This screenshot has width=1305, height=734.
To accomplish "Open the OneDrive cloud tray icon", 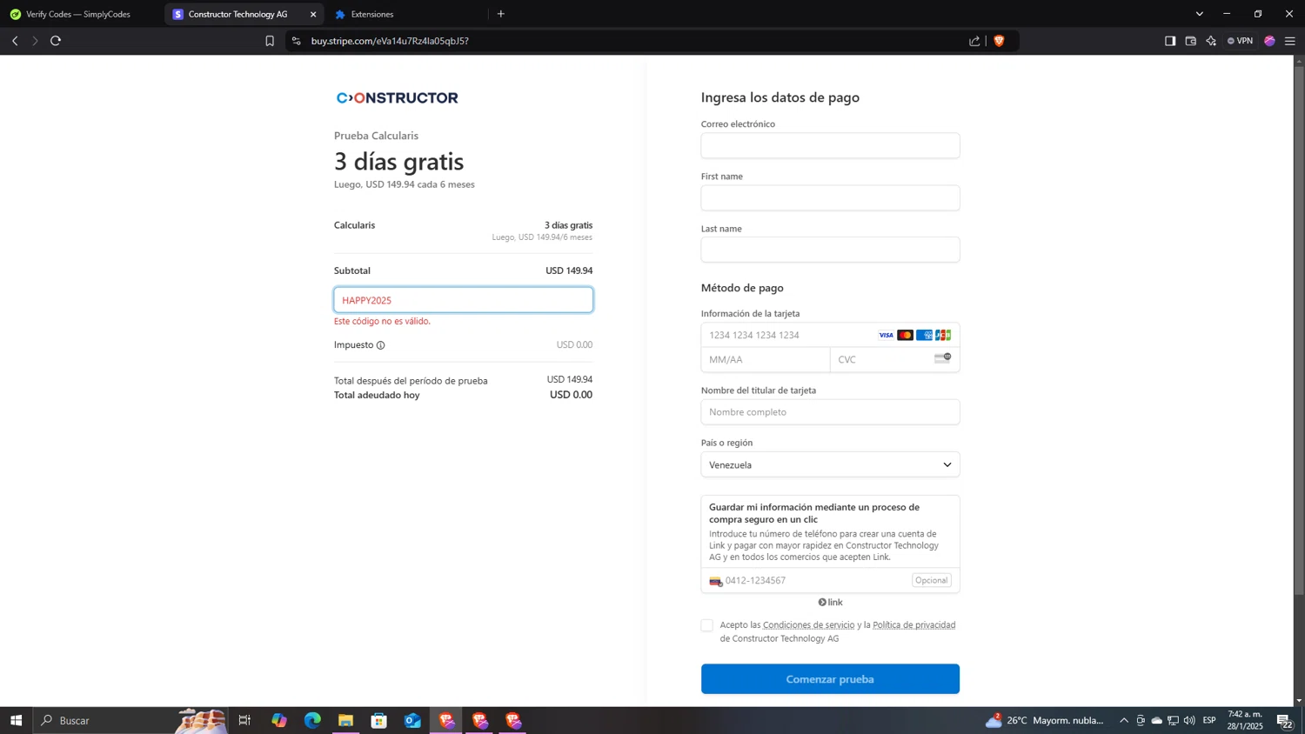I will coord(1156,720).
